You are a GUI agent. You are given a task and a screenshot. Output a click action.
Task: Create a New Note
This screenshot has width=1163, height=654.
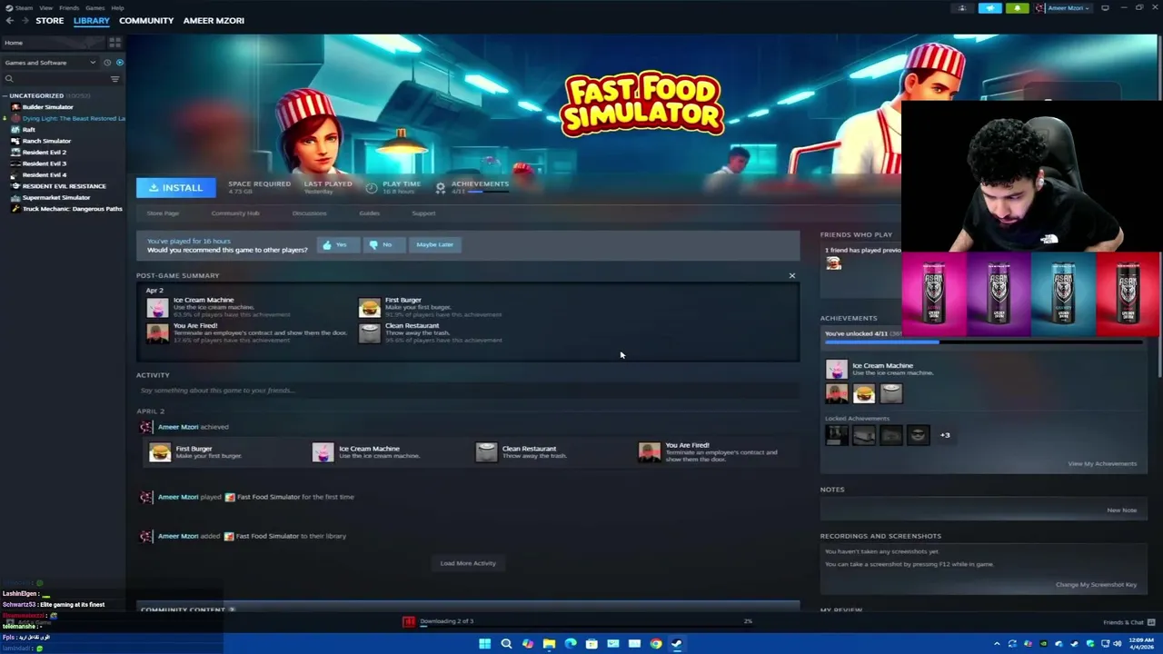point(1121,510)
